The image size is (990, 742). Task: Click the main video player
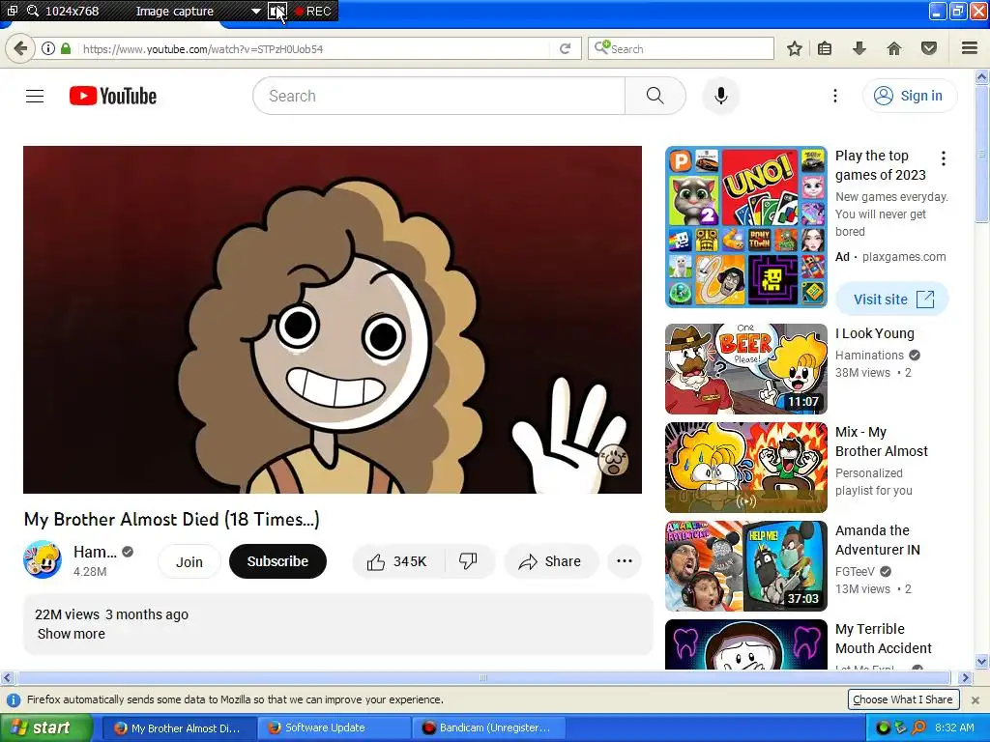click(x=333, y=319)
